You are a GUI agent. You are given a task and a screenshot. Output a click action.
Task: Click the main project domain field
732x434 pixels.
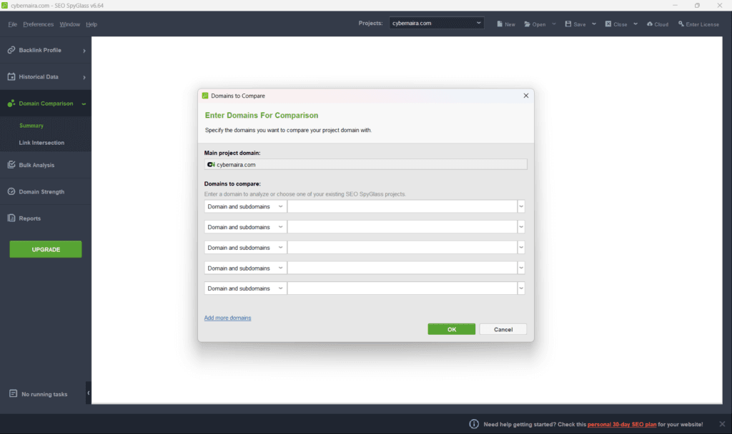[x=365, y=164]
